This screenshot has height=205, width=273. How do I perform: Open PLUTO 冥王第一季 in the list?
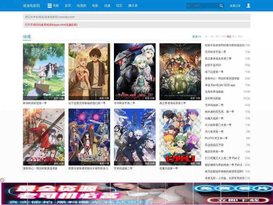216,138
